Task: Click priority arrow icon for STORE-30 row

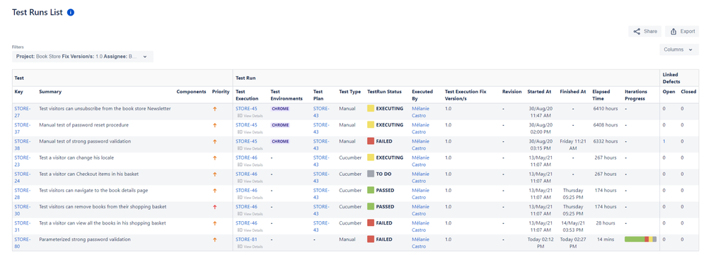Action: [x=215, y=207]
